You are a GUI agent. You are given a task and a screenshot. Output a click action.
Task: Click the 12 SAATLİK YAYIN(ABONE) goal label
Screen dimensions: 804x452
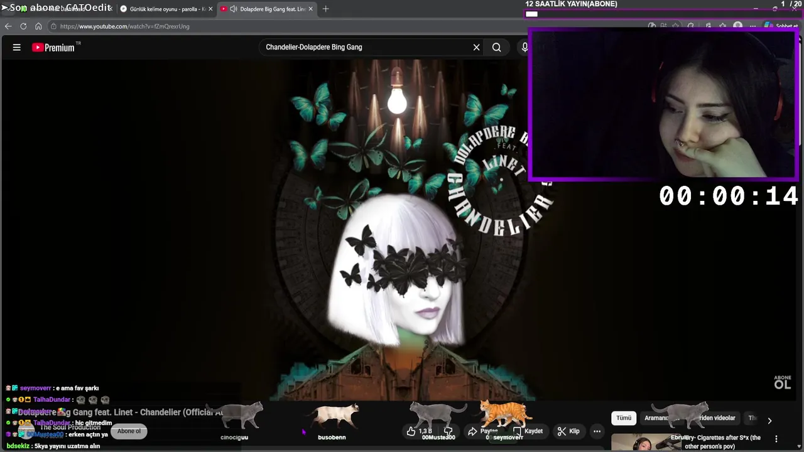click(x=572, y=4)
